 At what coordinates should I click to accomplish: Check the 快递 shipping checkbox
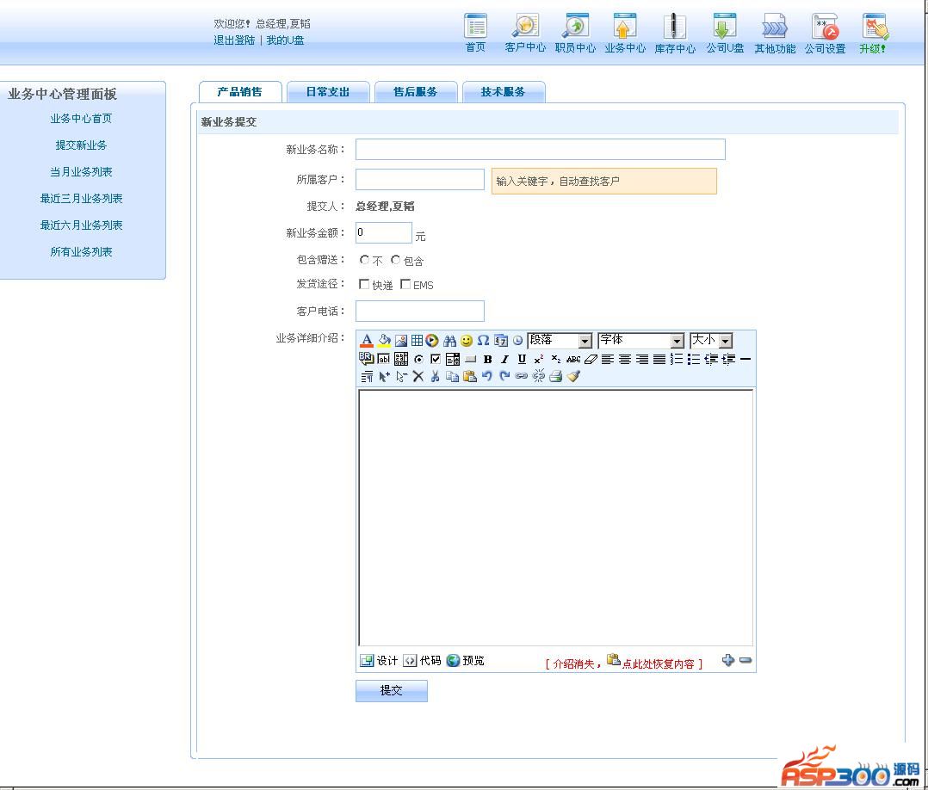[364, 284]
